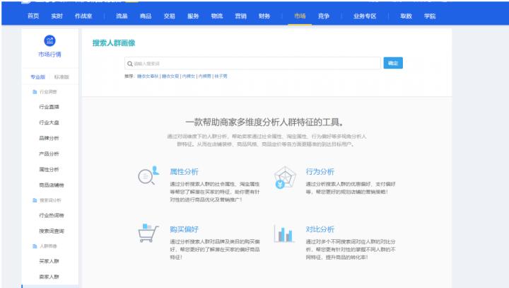Switch to the 标准版 tab
This screenshot has height=288, width=509.
(x=62, y=77)
